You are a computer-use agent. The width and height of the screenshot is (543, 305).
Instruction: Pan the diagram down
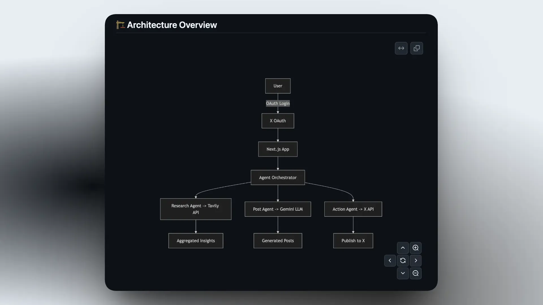click(403, 273)
